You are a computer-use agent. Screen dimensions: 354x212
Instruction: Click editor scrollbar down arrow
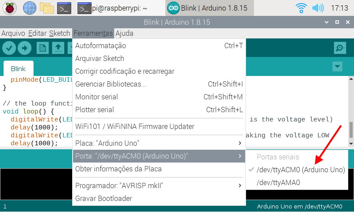pos(351,144)
